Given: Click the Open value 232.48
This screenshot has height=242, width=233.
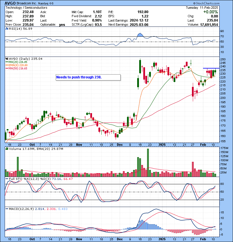Looking at the screenshot, I should coord(28,12).
